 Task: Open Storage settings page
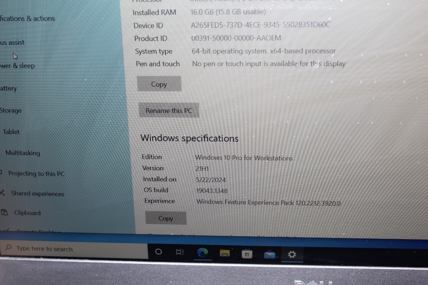[11, 110]
